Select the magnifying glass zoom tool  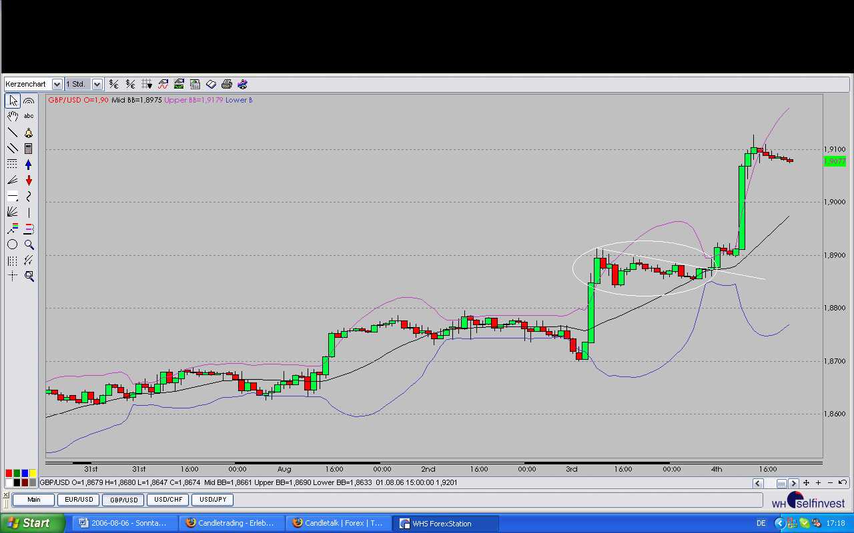(29, 245)
